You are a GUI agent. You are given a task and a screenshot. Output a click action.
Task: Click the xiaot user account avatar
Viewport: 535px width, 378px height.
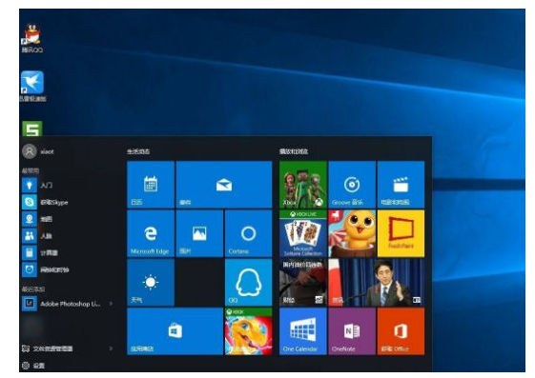click(30, 151)
